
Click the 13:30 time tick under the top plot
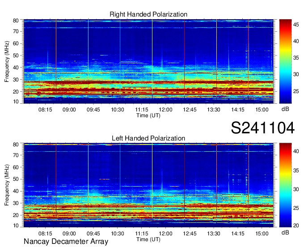click(x=214, y=110)
